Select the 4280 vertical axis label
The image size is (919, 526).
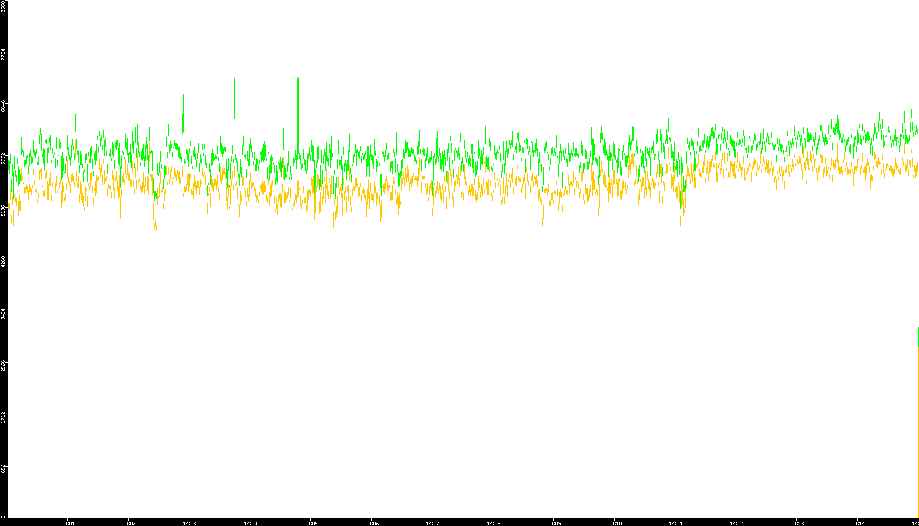3,262
